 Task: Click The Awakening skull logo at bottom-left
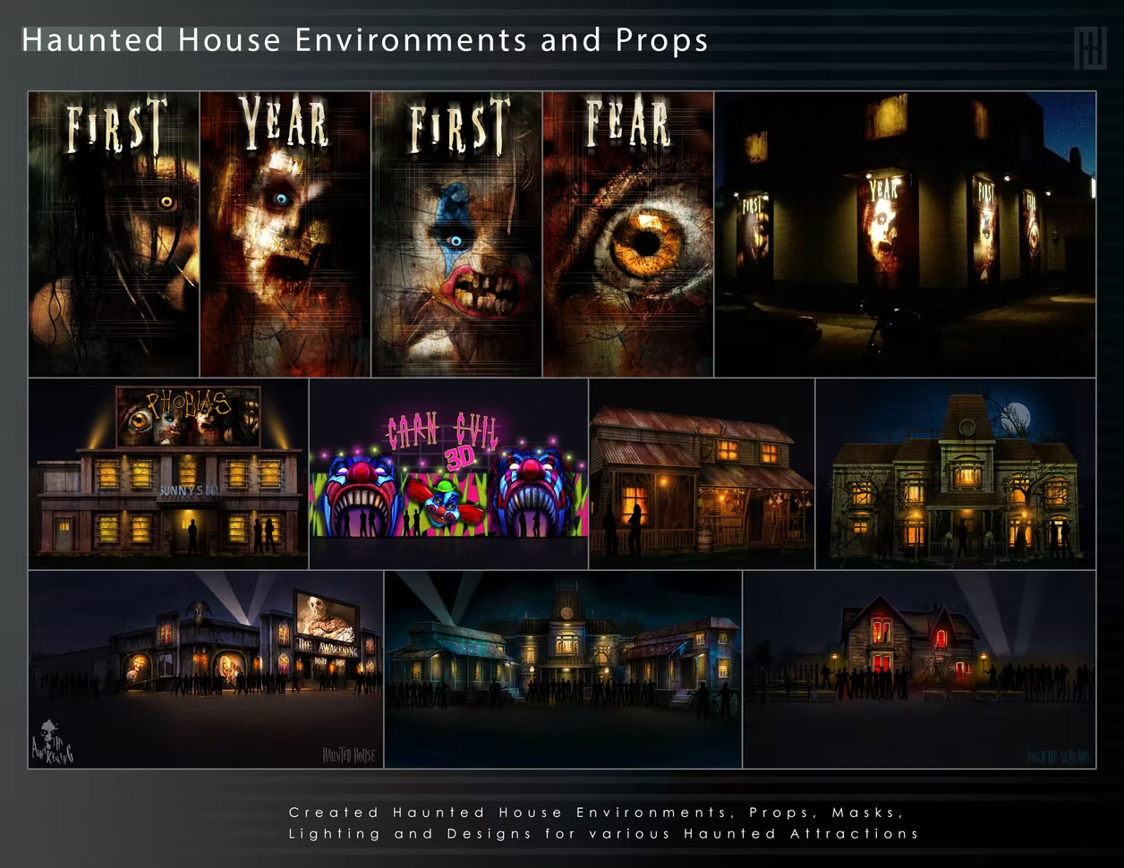pyautogui.click(x=53, y=740)
